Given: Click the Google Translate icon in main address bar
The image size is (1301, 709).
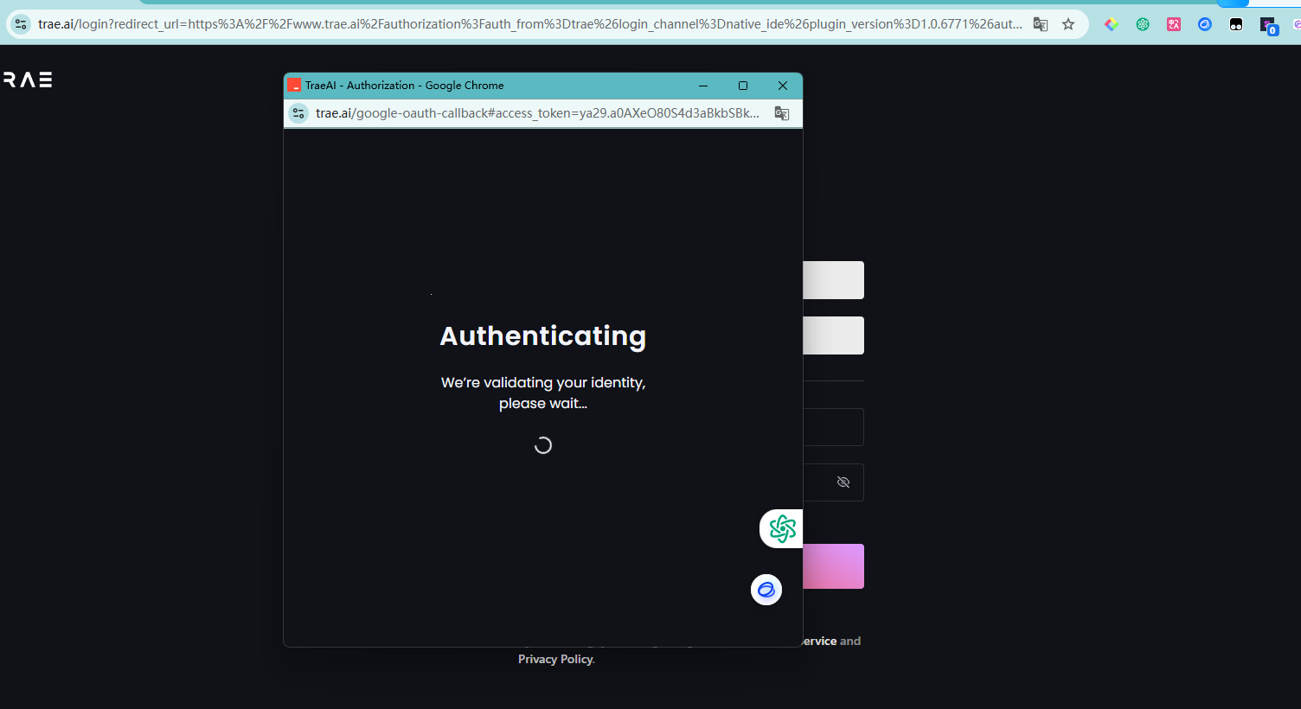Looking at the screenshot, I should tap(1041, 24).
